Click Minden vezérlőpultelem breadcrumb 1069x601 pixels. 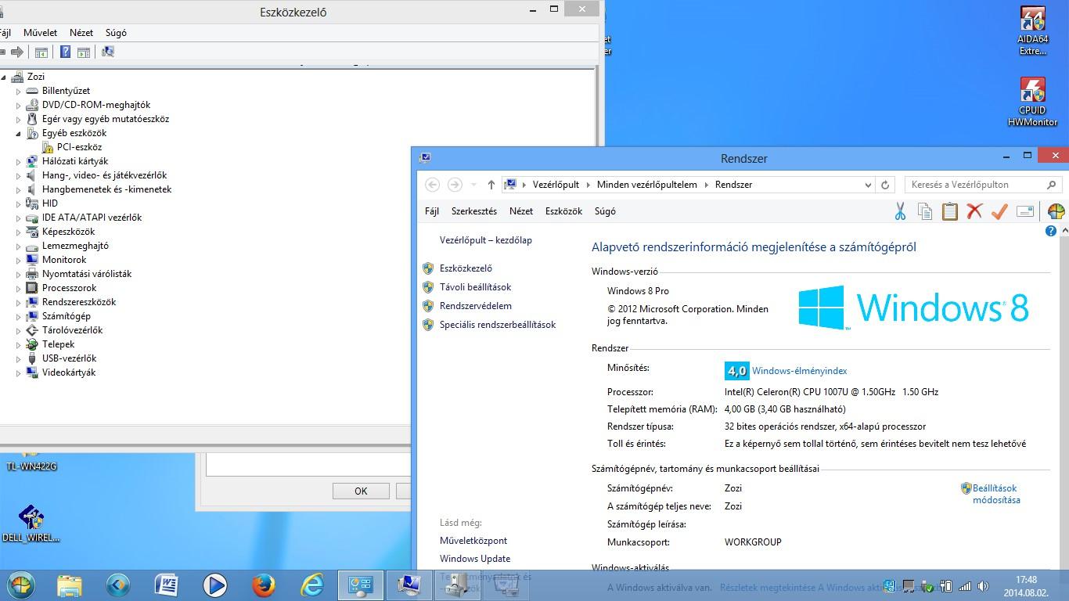pyautogui.click(x=646, y=185)
